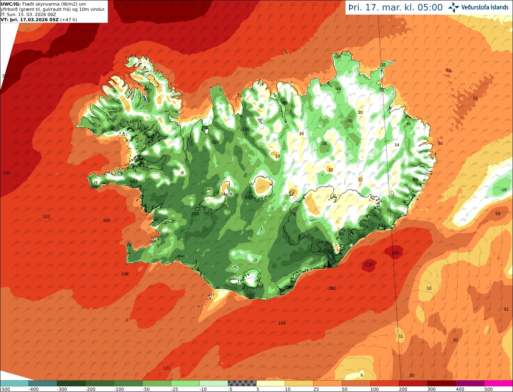Screen dimensions: 513x392
Task: Click the map value -35
Action: coord(349,121)
